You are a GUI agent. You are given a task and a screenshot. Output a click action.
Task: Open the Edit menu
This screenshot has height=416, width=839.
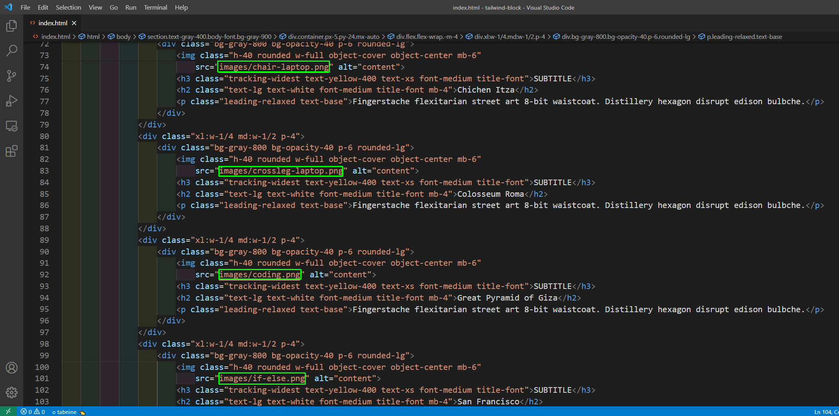(43, 7)
